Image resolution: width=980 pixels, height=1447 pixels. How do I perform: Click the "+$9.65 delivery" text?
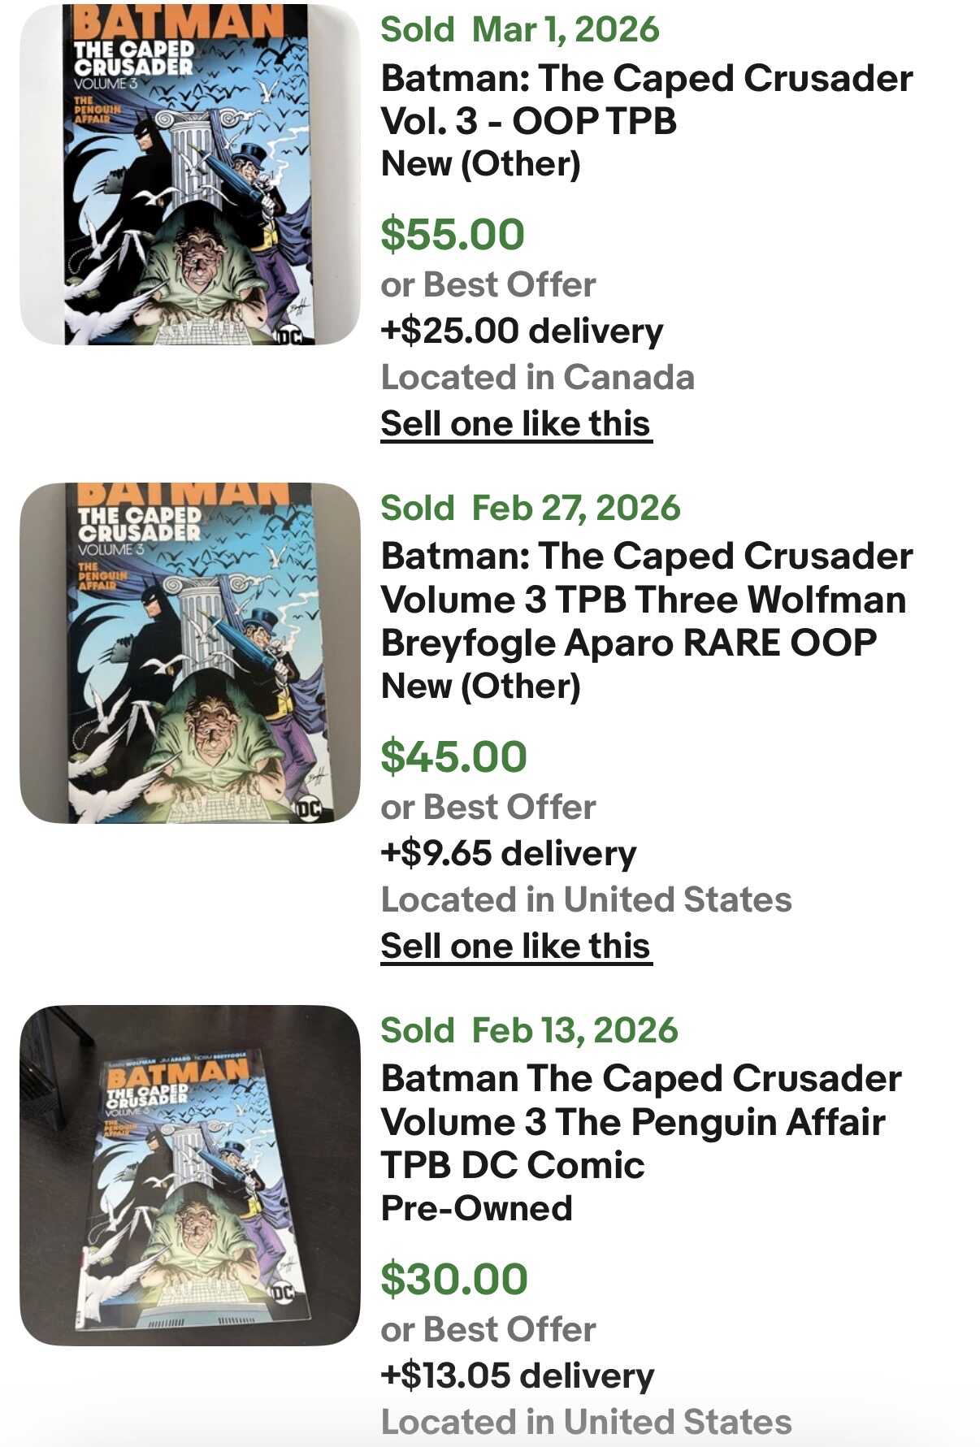[508, 854]
